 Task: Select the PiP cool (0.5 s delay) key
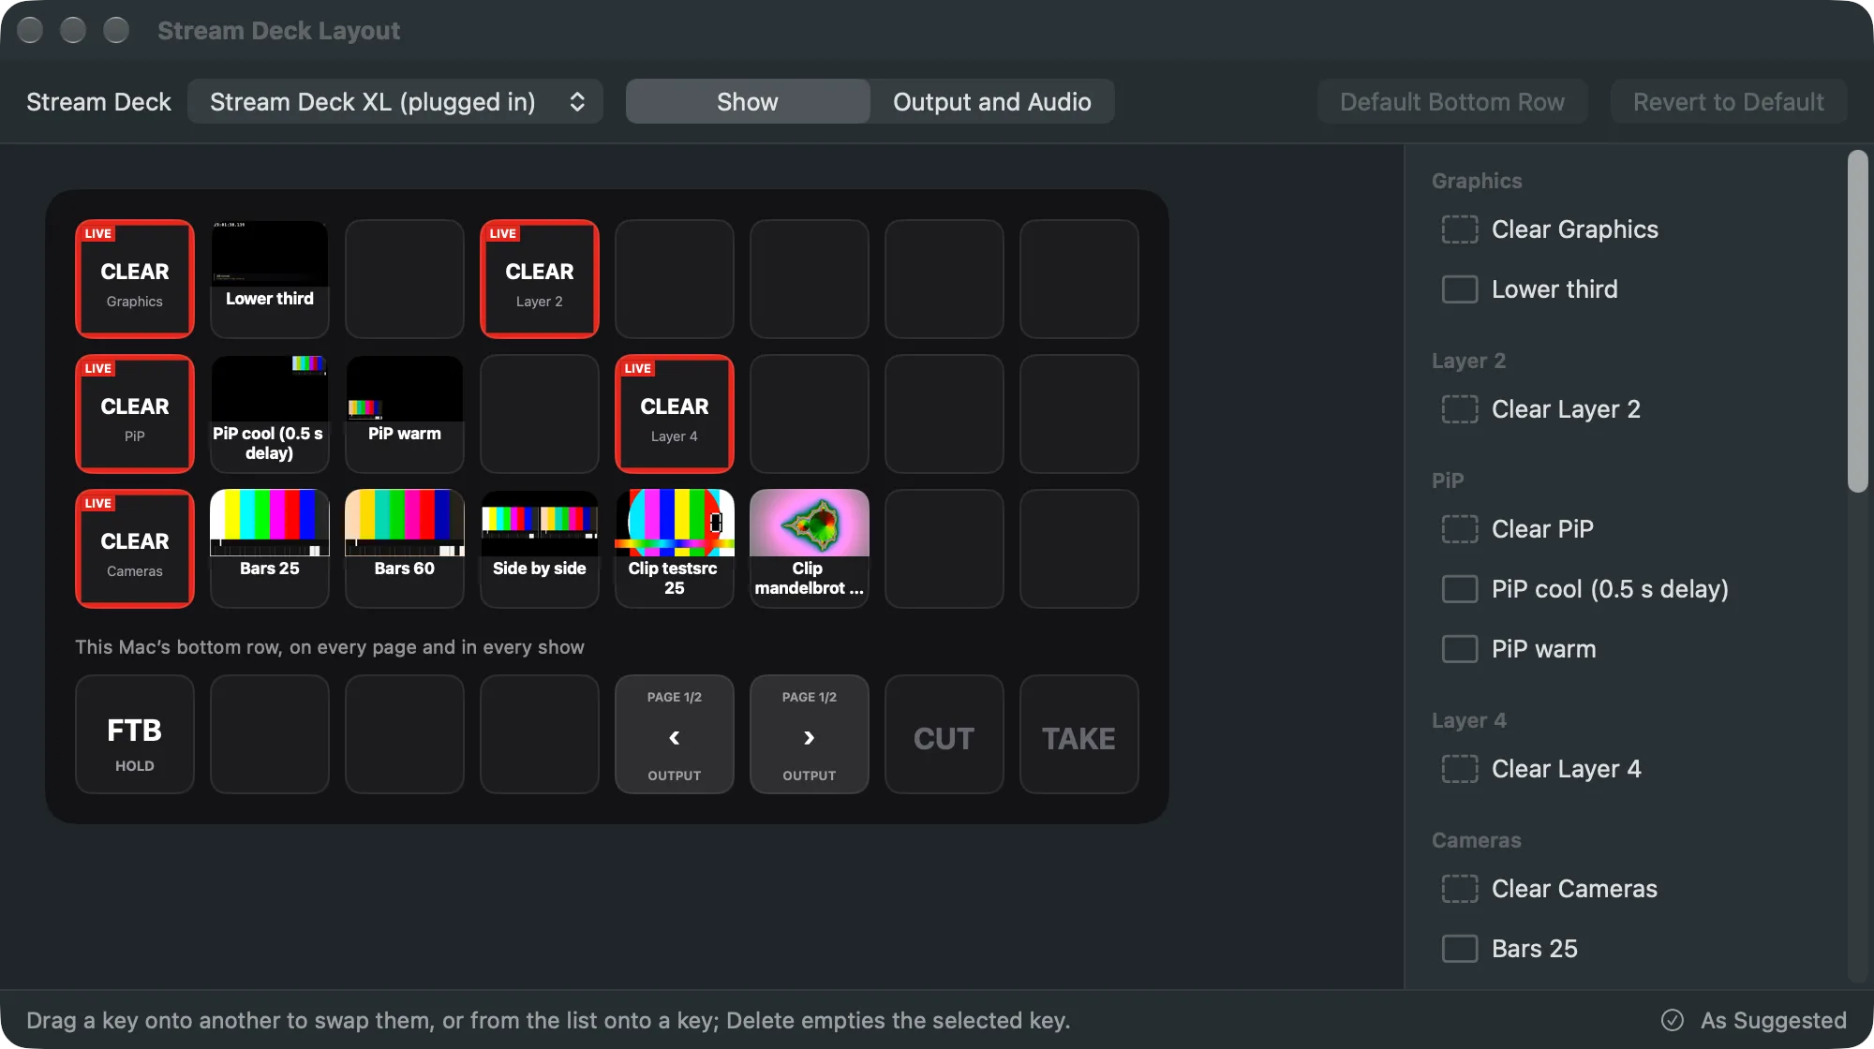[270, 414]
